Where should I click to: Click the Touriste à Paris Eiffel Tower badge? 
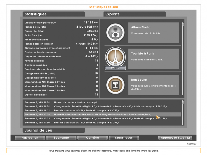point(115,58)
